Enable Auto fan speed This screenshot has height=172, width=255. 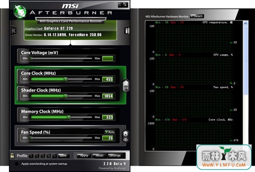pos(110,132)
